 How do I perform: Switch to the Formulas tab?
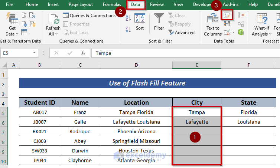112,4
